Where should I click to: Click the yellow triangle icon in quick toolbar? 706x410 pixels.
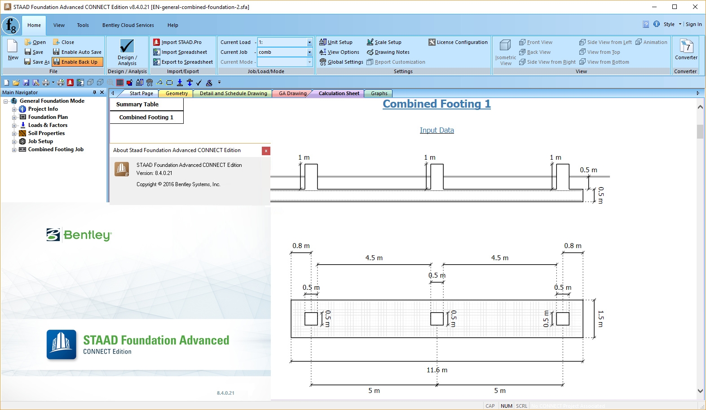[159, 83]
